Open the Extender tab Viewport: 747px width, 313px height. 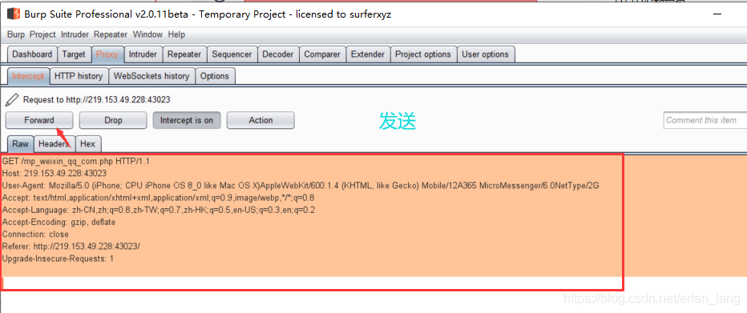pos(368,54)
